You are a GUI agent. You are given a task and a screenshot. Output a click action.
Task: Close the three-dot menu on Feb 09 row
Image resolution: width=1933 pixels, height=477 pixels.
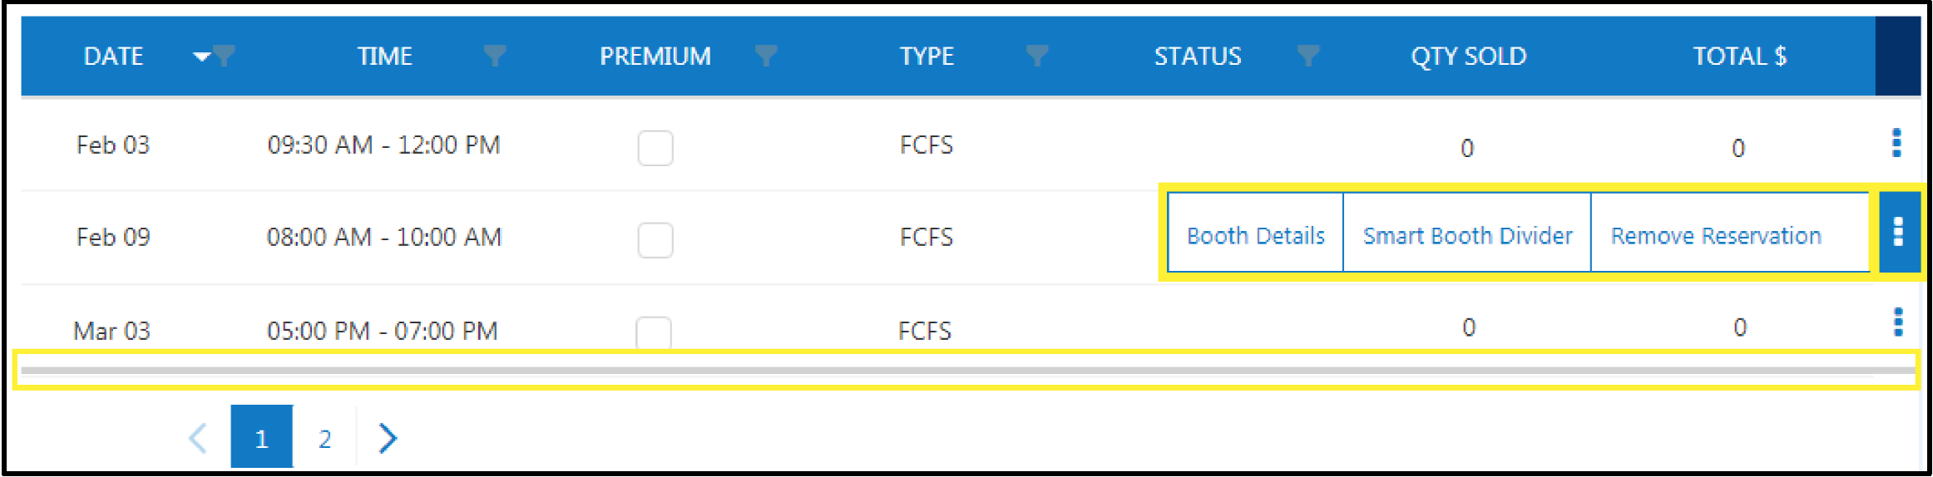[x=1899, y=232]
